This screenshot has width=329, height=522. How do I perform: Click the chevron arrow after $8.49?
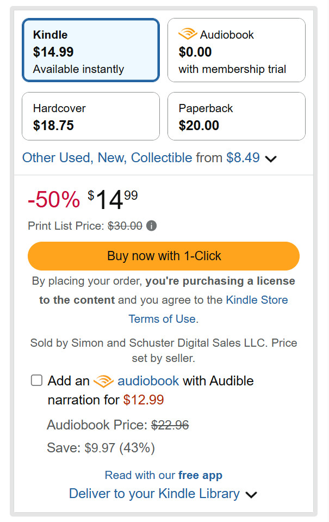[271, 159]
